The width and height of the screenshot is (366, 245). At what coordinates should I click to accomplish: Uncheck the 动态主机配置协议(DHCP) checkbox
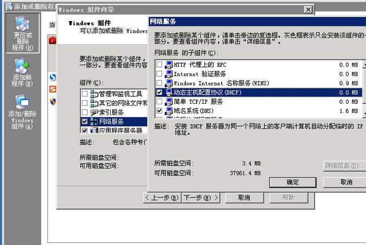(x=159, y=92)
